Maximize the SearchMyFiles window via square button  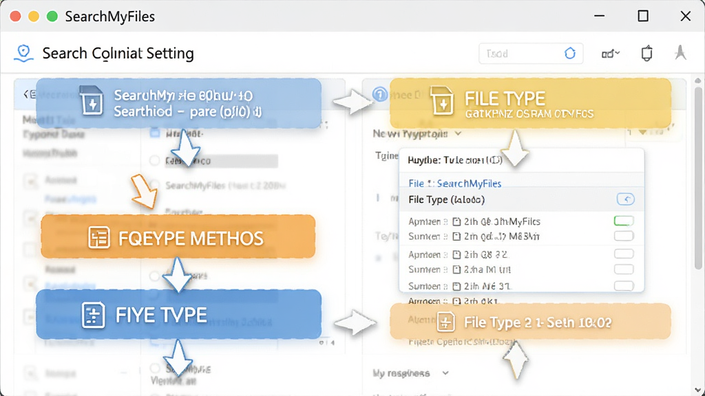(643, 16)
